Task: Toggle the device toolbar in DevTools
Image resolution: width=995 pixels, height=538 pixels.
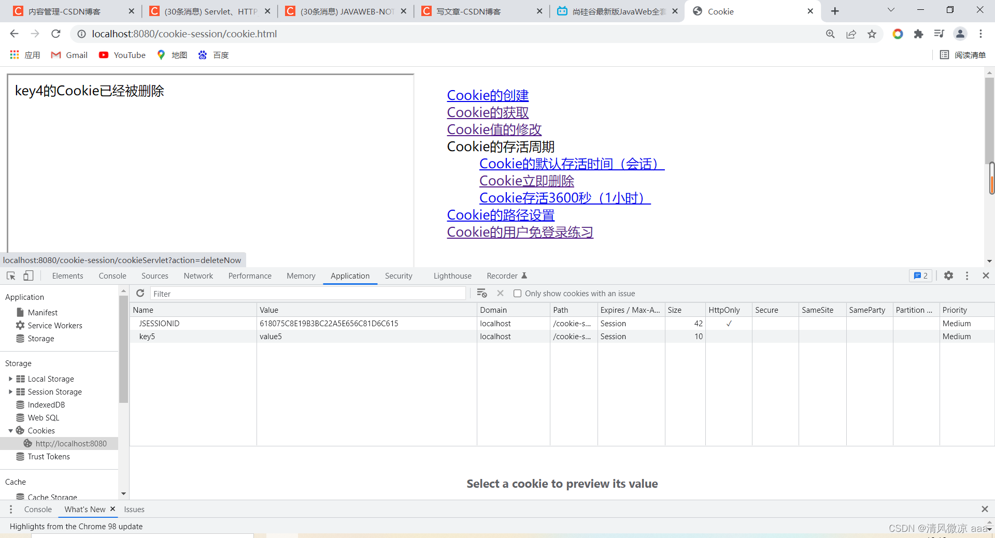Action: tap(29, 276)
